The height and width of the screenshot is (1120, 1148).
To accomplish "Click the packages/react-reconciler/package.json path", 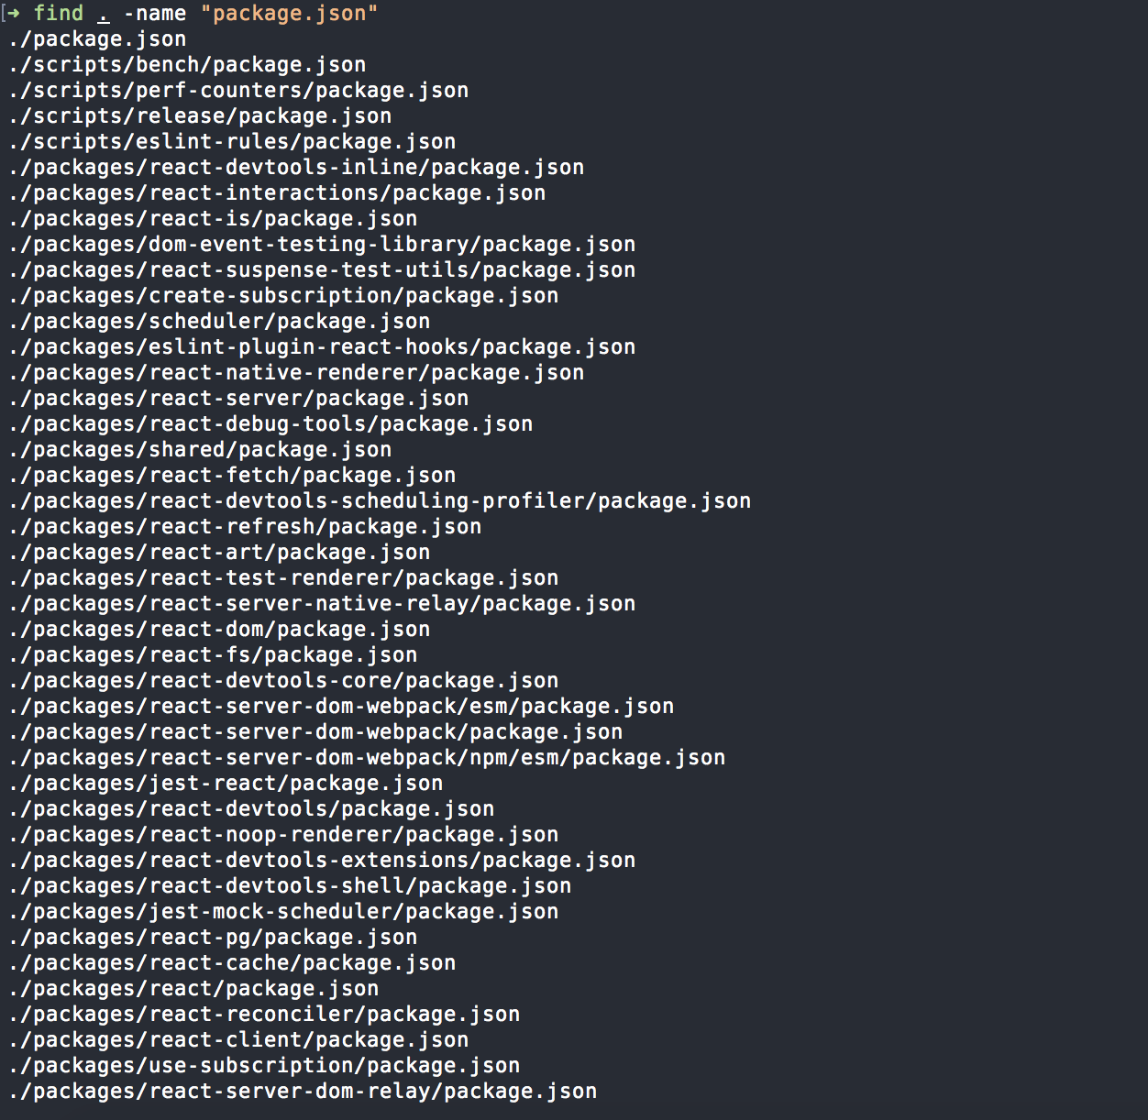I will pyautogui.click(x=264, y=1014).
